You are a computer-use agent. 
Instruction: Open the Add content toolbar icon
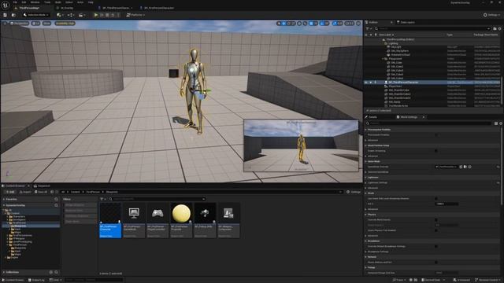[60, 15]
